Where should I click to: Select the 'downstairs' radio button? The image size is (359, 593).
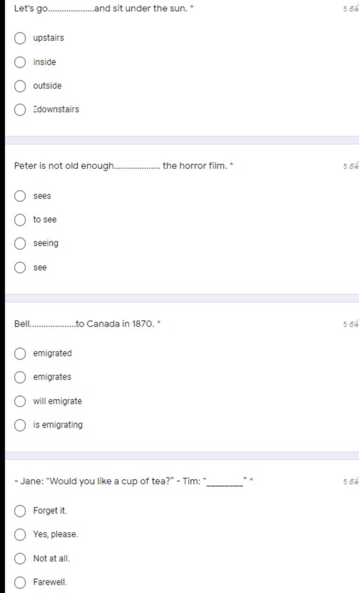coord(20,110)
